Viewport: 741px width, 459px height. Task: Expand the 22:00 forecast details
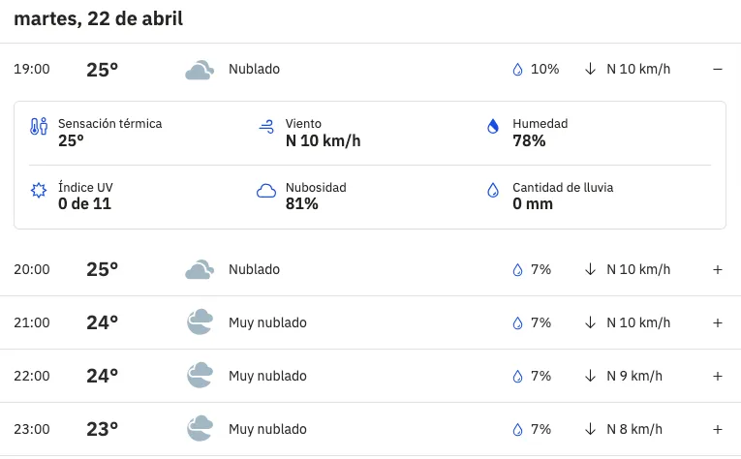[x=718, y=376]
